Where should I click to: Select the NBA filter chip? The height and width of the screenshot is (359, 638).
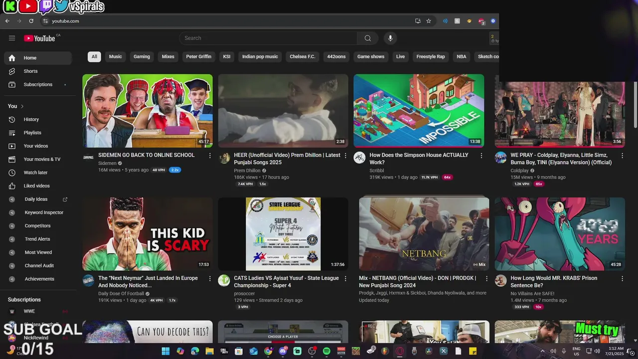coord(462,57)
